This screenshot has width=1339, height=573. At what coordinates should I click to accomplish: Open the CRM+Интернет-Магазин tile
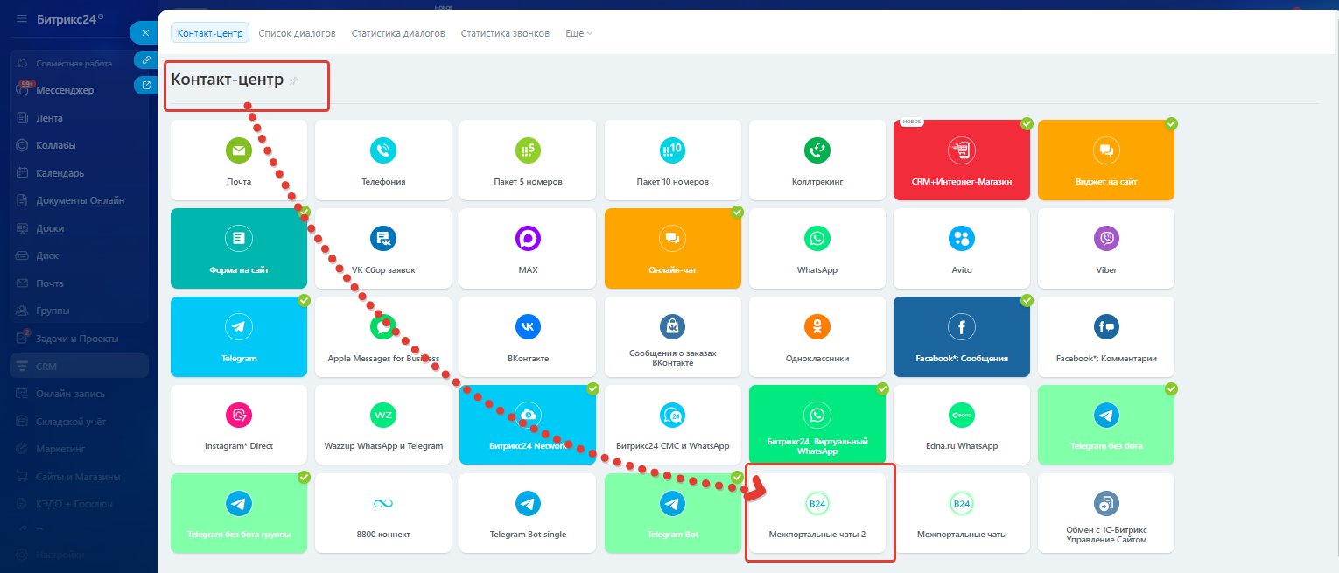[962, 159]
